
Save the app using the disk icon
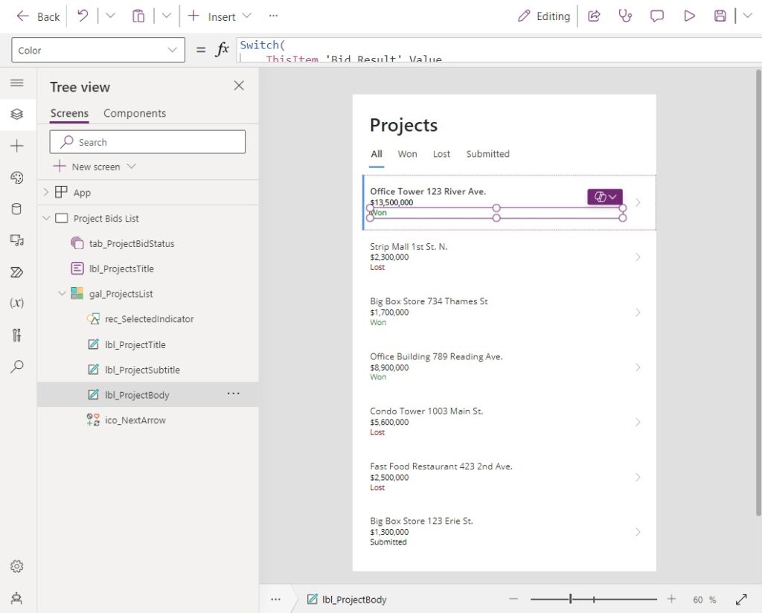[718, 16]
